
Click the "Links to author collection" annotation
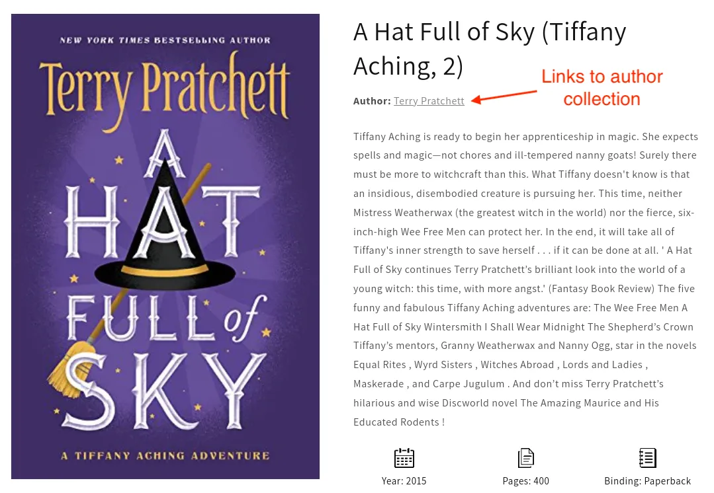tap(602, 88)
